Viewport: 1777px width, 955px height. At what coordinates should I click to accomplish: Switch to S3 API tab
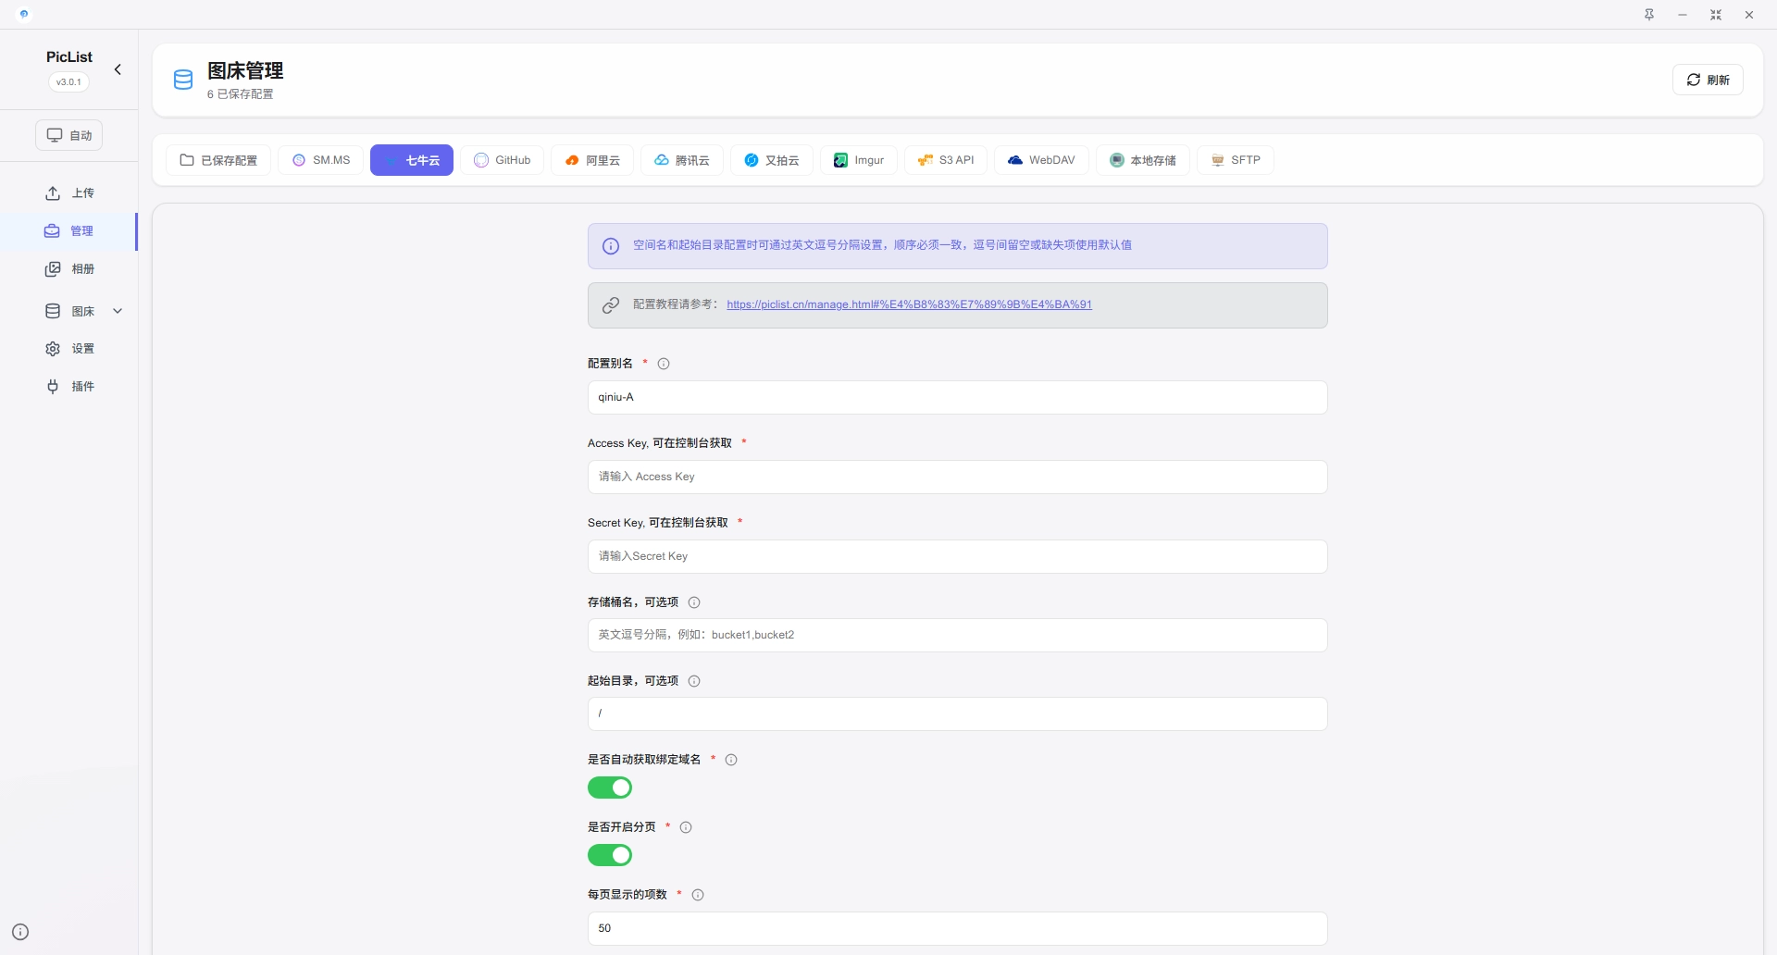click(x=946, y=160)
